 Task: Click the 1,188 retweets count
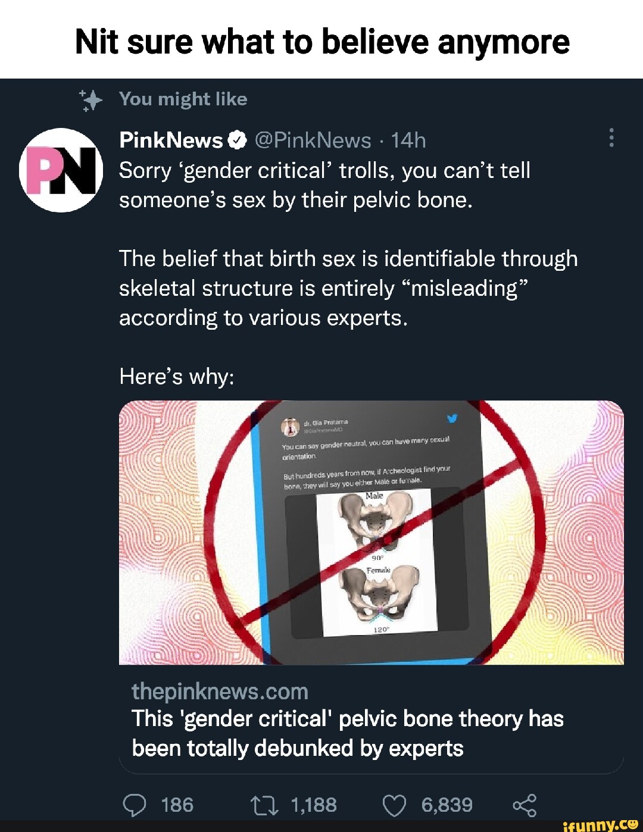314,805
